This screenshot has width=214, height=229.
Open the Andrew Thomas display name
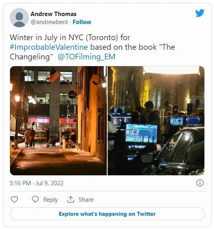[x=53, y=14]
